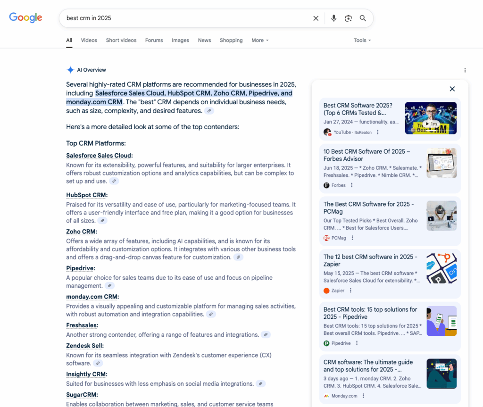483x407 pixels.
Task: Open the Insightly CRM heading link
Action: [x=87, y=374]
